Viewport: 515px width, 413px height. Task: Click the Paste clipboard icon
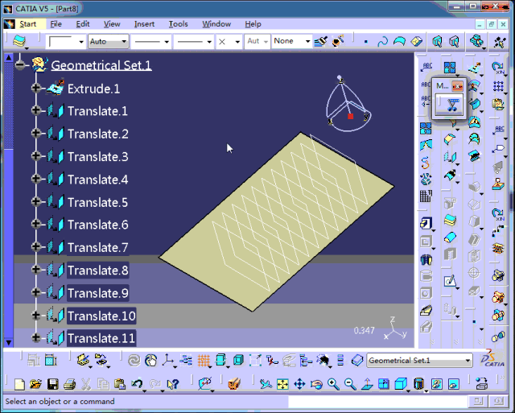pos(120,384)
